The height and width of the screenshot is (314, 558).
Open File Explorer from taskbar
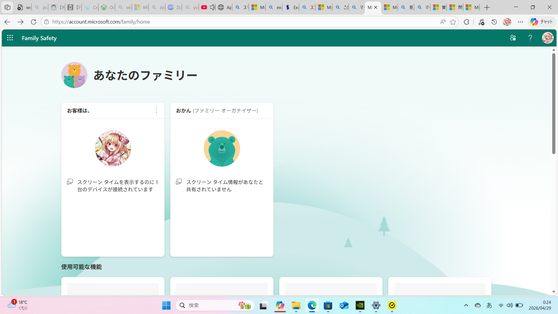coord(296,305)
